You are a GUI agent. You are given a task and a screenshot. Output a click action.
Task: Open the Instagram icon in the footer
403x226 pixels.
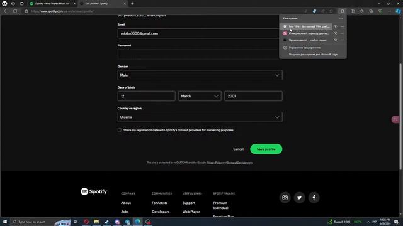coord(285,198)
